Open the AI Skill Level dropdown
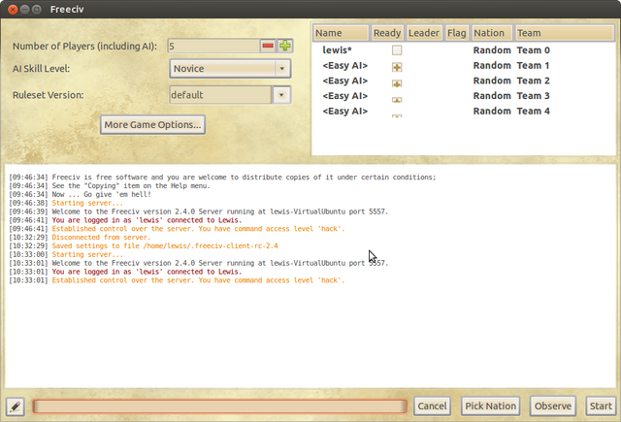This screenshot has width=621, height=422. (x=230, y=69)
